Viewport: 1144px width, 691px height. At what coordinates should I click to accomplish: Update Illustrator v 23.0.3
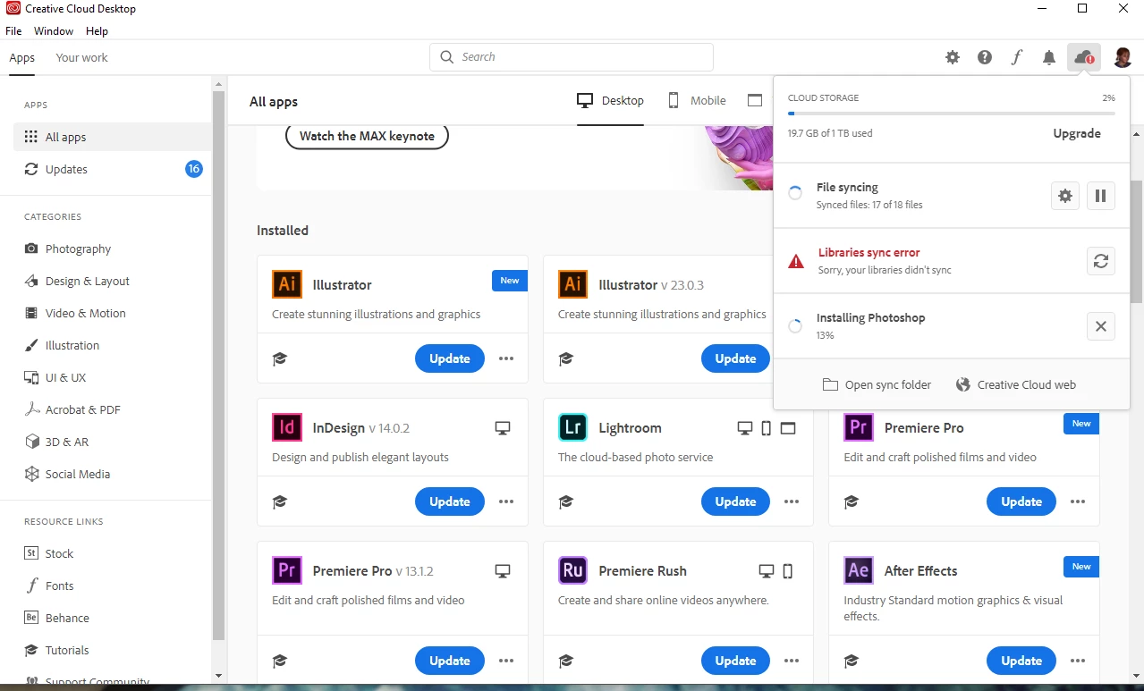click(x=735, y=358)
